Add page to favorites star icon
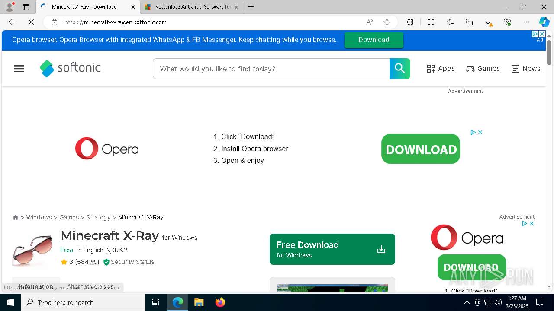 point(387,22)
